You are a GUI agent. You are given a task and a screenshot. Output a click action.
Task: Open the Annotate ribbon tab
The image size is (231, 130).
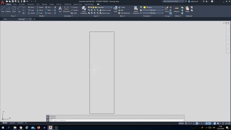(x=22, y=4)
